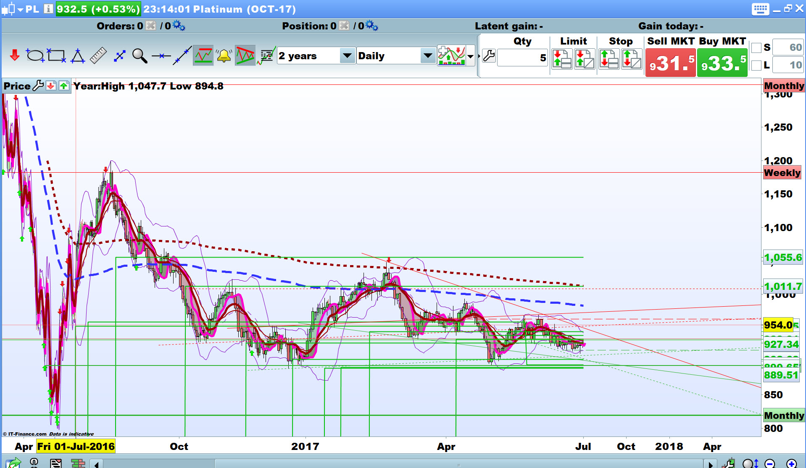806x468 pixels.
Task: Open the on-screen keyboard icon
Action: coord(760,9)
